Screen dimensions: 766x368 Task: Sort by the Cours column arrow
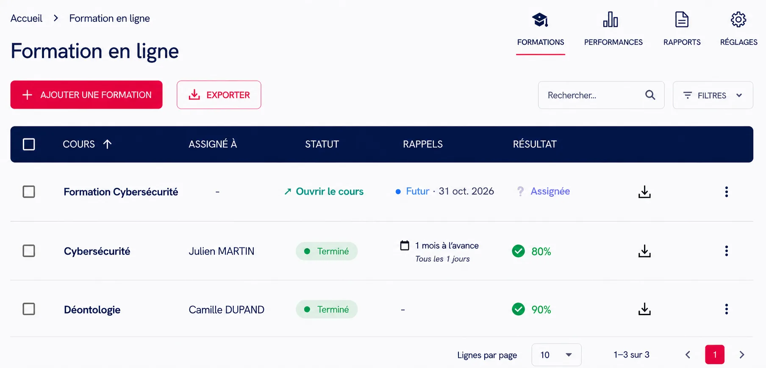[x=108, y=144]
